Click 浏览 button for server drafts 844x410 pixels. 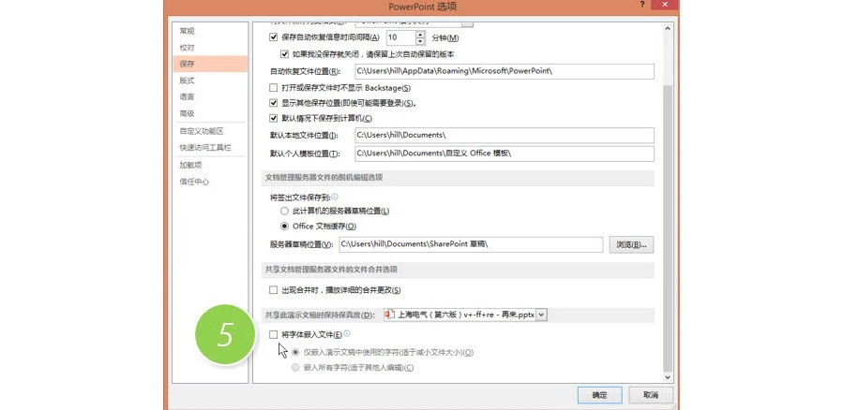coord(631,244)
